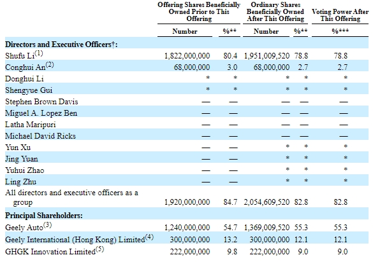Select the Stephen Brown Davis row label

[41, 102]
